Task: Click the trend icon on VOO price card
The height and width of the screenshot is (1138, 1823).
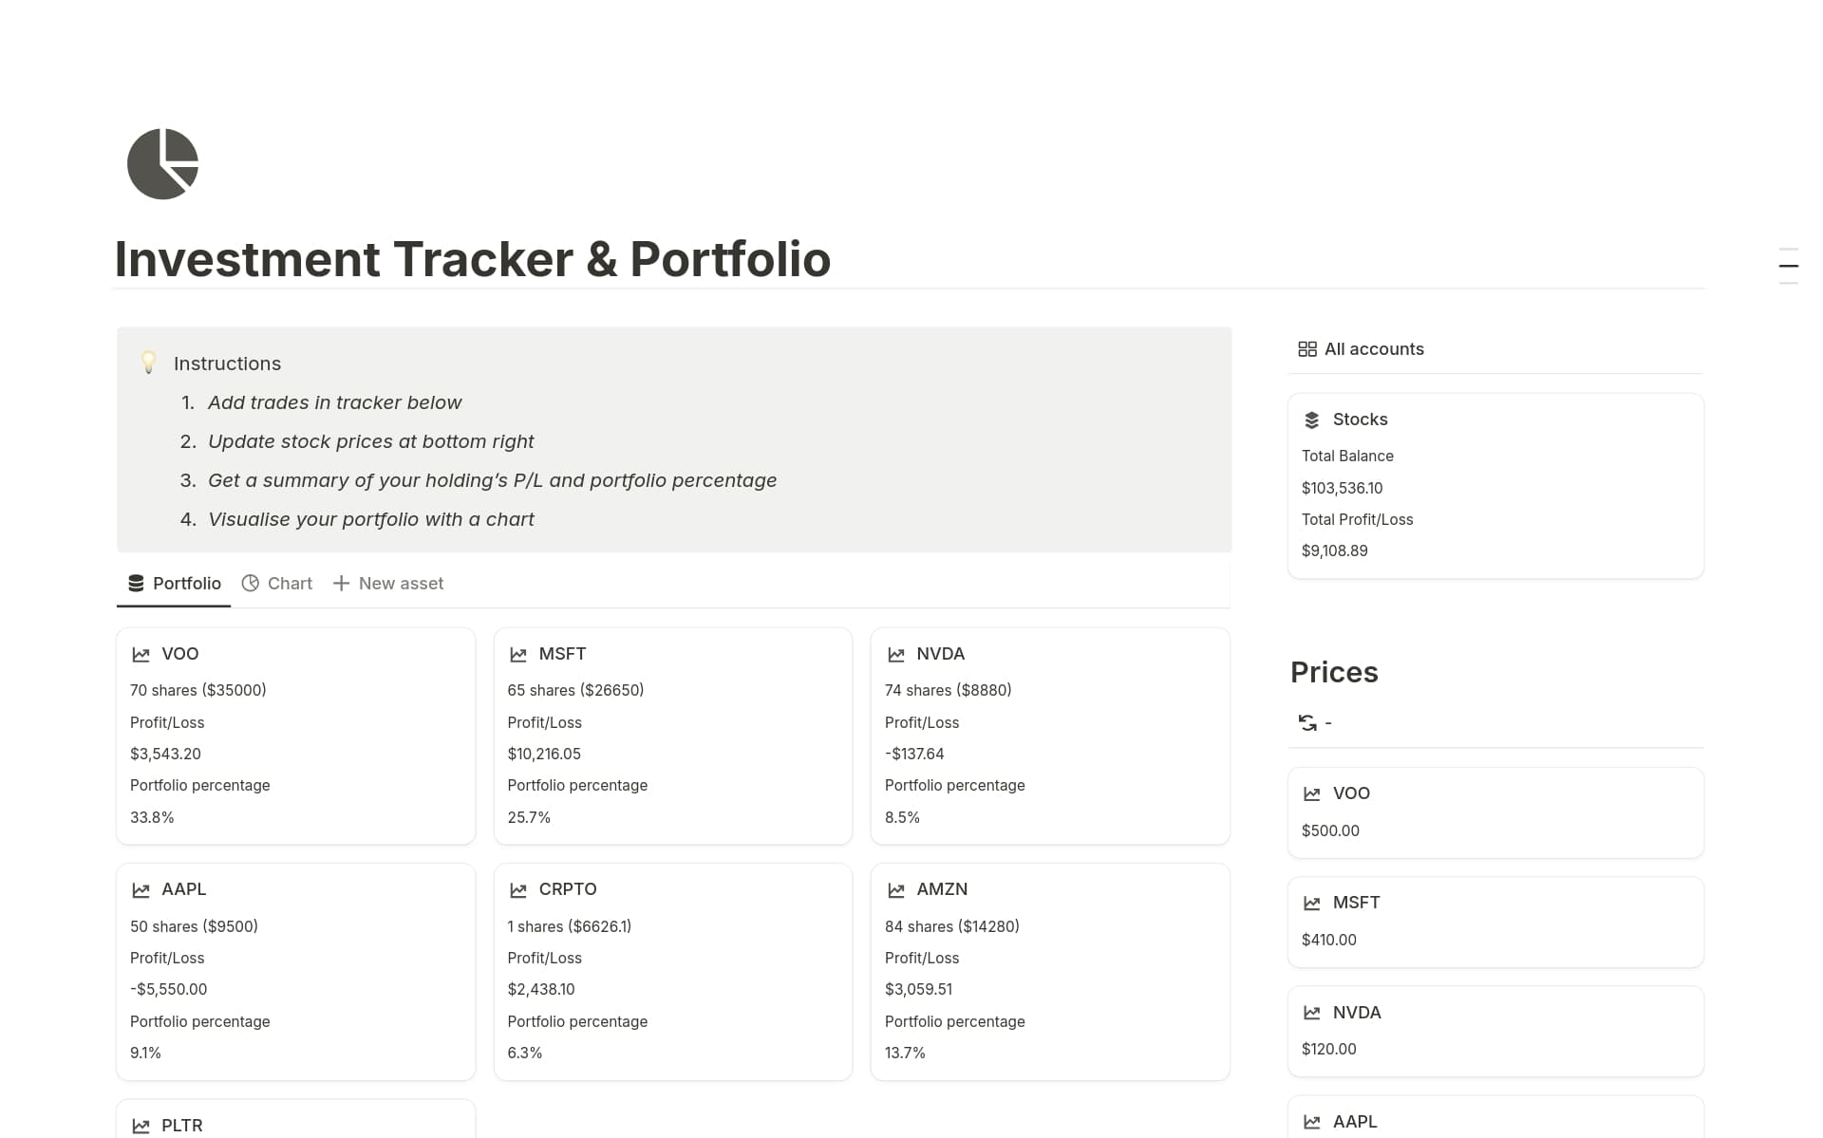Action: [x=1313, y=793]
